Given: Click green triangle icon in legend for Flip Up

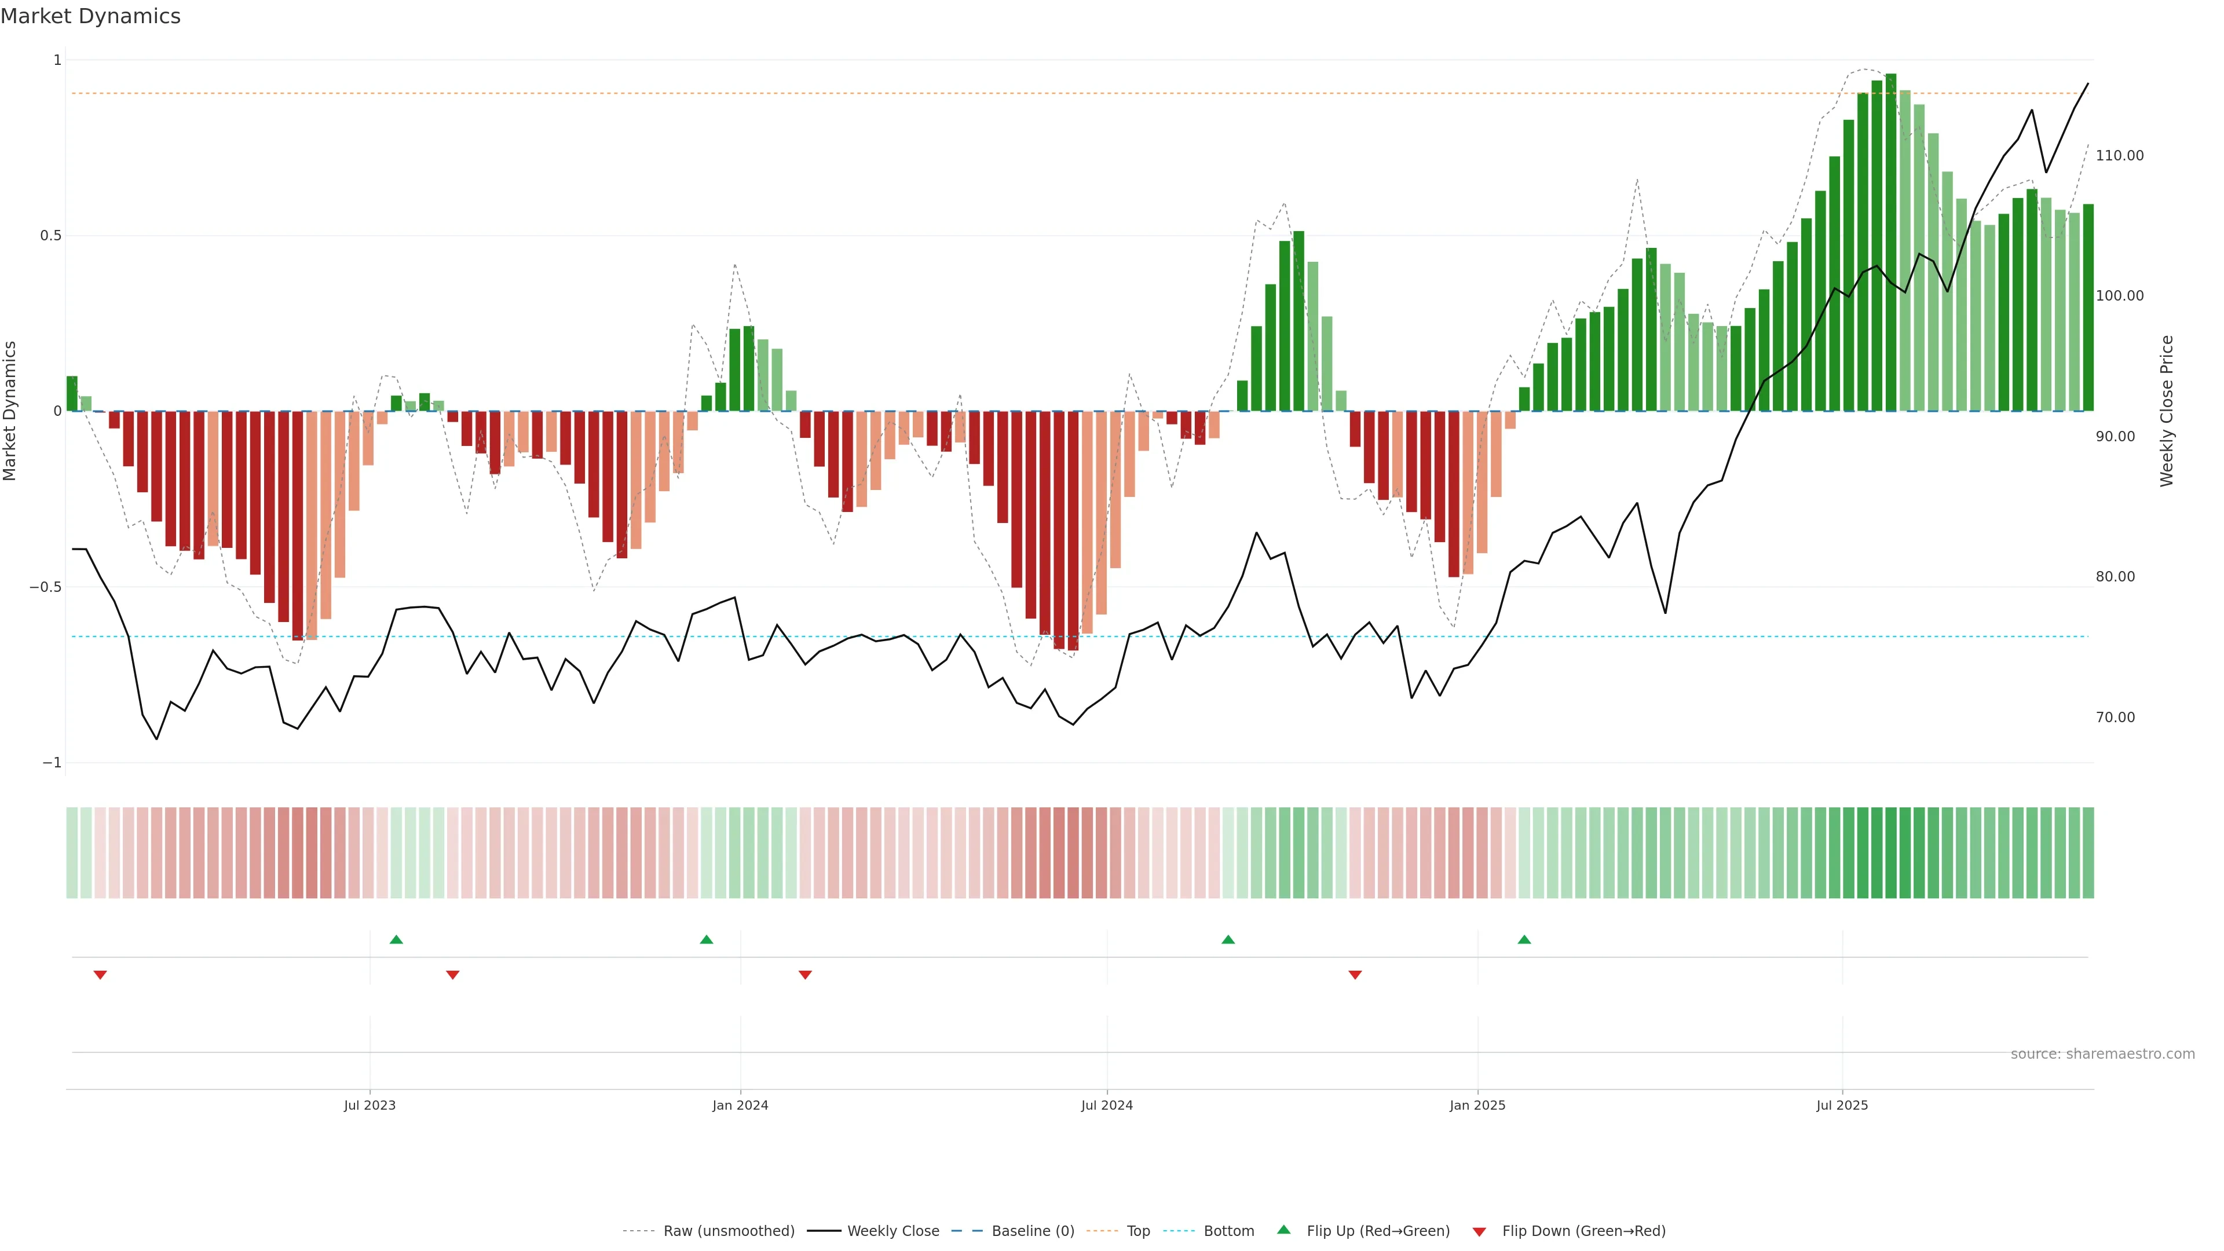Looking at the screenshot, I should [1284, 1230].
